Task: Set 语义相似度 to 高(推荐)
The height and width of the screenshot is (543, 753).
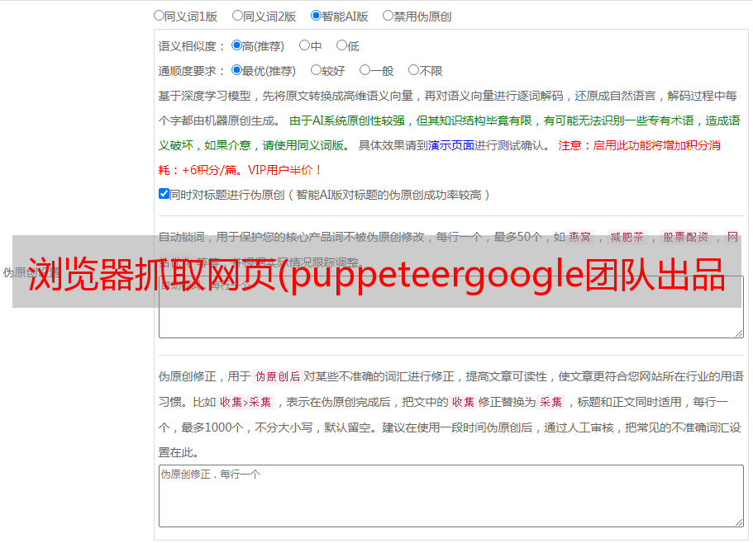Action: [x=236, y=45]
